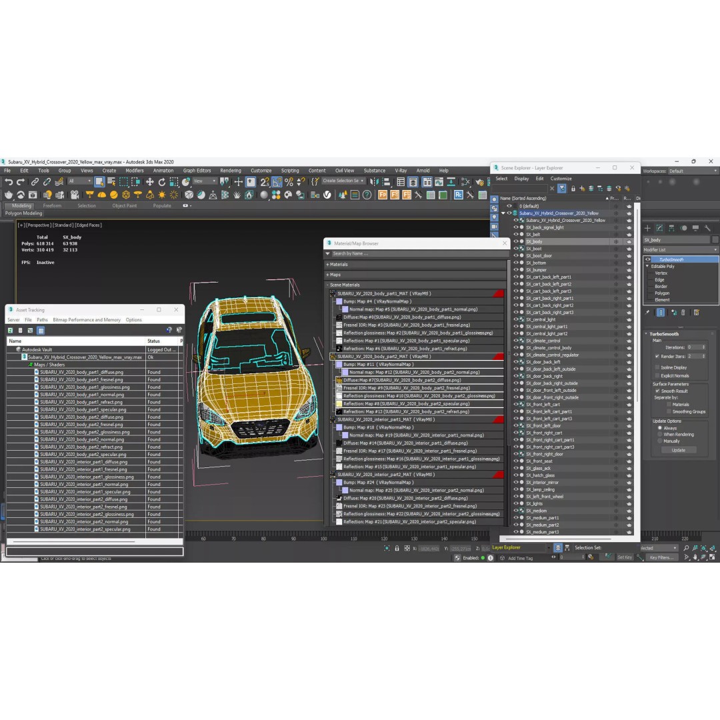Open Workspaces Default dropdown
The width and height of the screenshot is (720, 720).
click(x=693, y=171)
